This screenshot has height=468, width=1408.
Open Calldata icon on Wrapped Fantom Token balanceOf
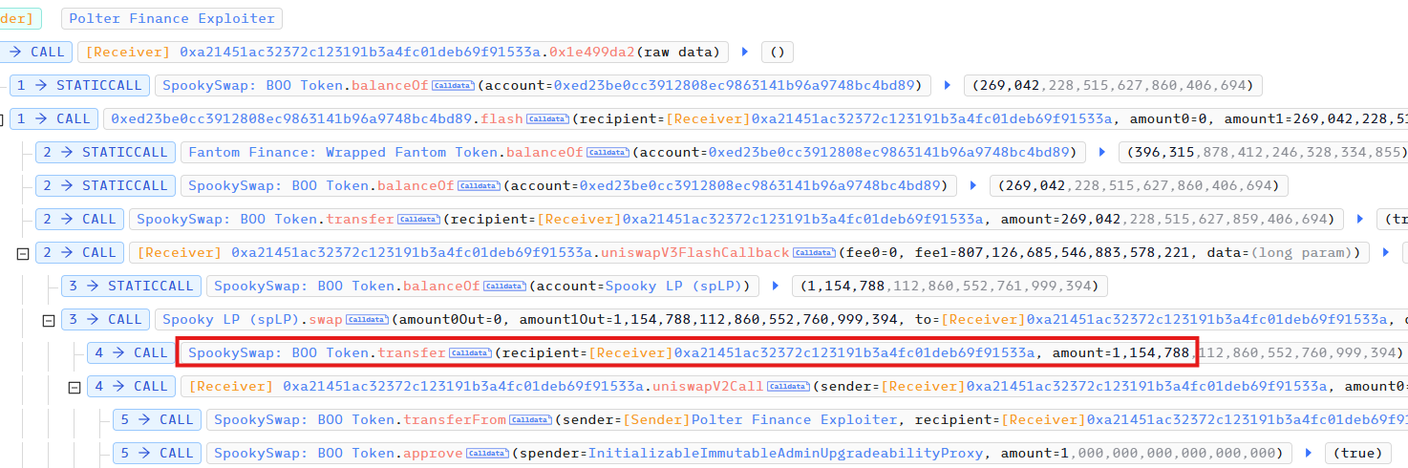coord(608,152)
